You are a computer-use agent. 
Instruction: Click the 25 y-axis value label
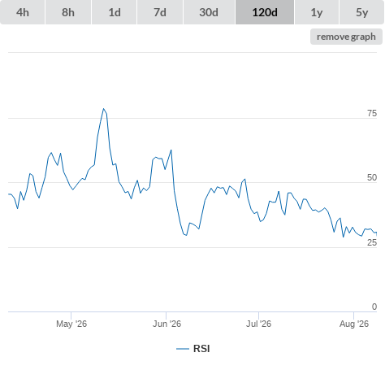tap(372, 242)
